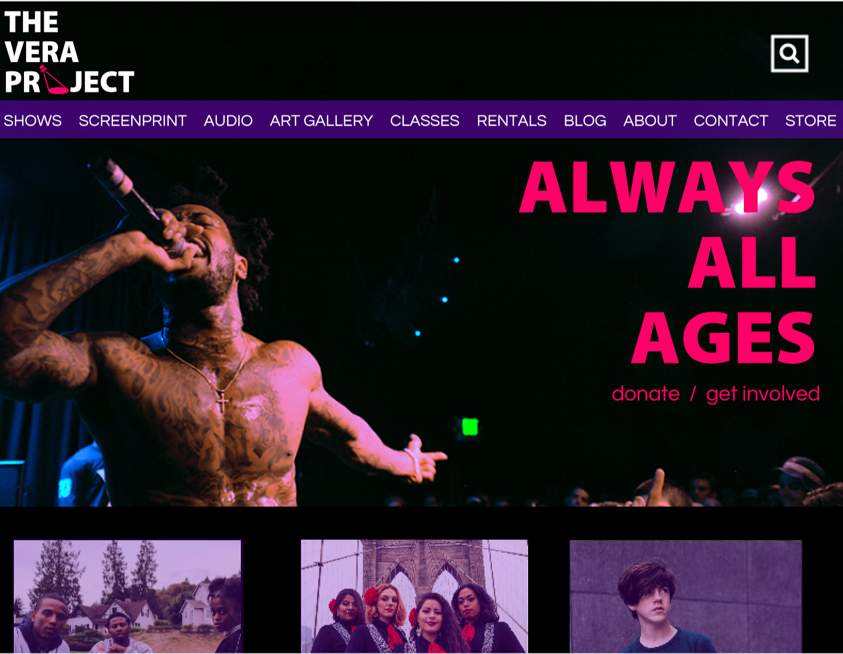Click the pink cone icon in the logo
The width and height of the screenshot is (843, 654).
(x=55, y=80)
